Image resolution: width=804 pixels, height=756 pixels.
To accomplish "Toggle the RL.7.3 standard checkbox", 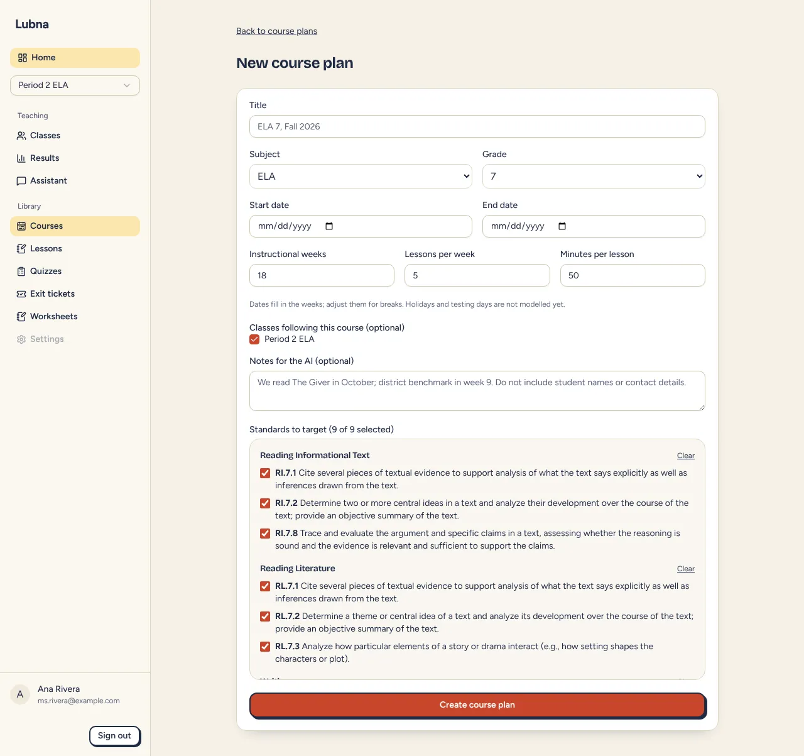I will coord(265,647).
